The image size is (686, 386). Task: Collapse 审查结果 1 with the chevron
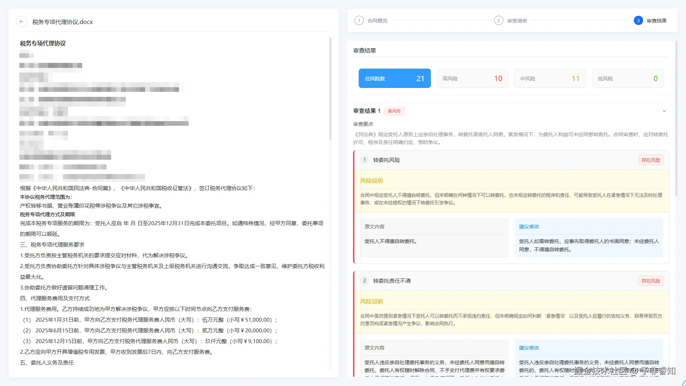pos(664,111)
